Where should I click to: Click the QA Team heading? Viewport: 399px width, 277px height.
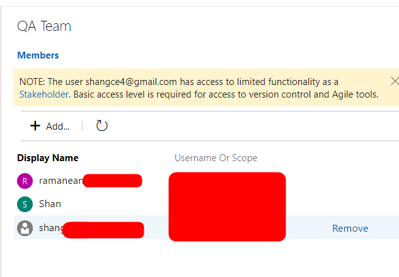click(x=44, y=26)
